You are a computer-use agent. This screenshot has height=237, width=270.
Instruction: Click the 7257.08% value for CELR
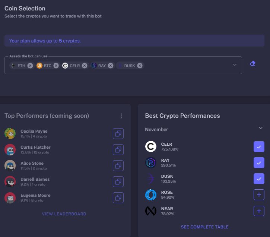pos(169,149)
